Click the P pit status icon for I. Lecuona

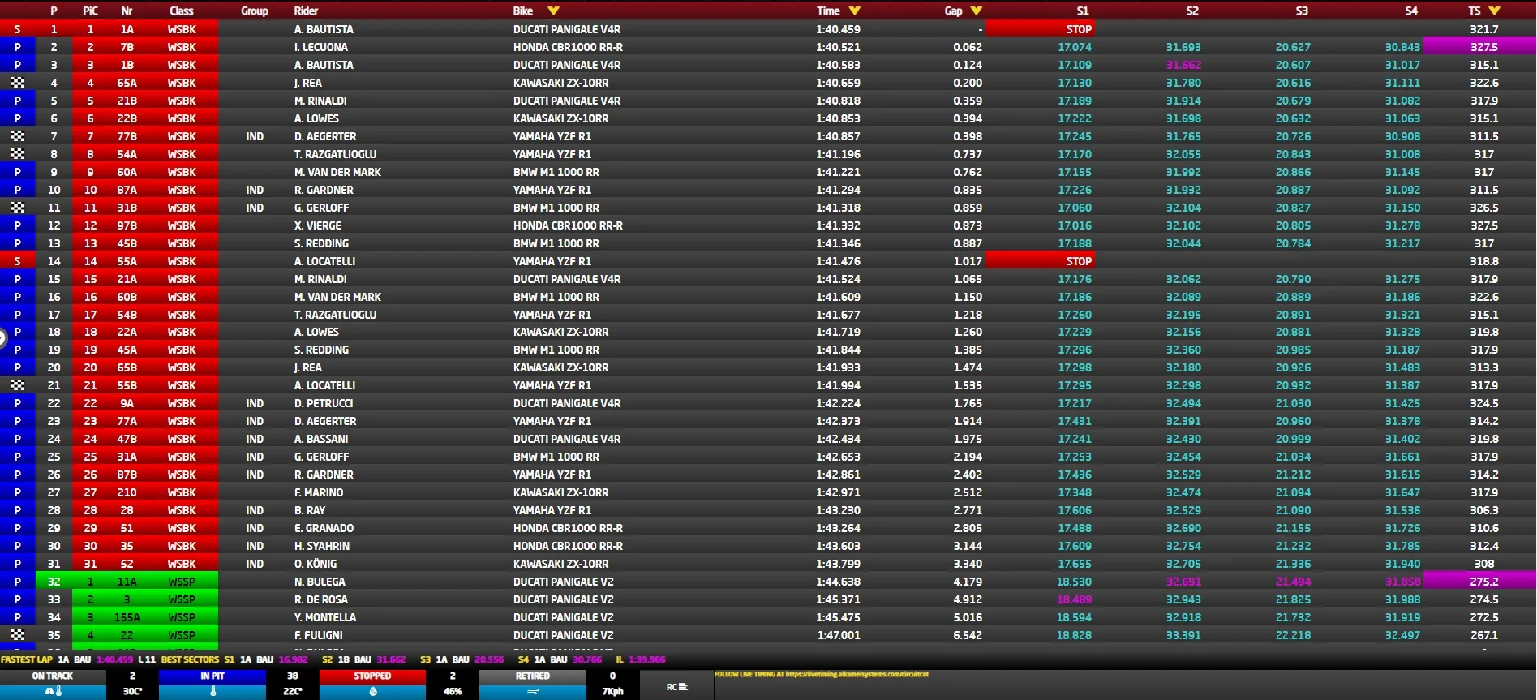point(17,47)
